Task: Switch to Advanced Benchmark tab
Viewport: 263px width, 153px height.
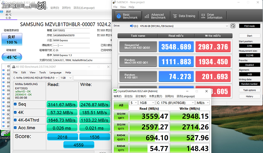Action: [x=156, y=16]
